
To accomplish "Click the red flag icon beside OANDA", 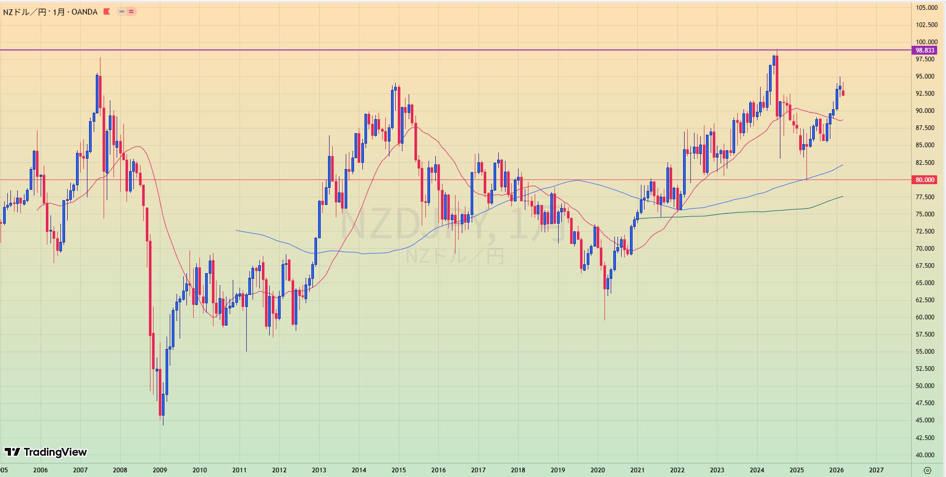I will 107,11.
